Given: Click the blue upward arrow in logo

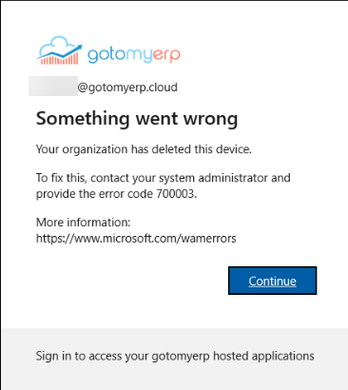Looking at the screenshot, I should tap(61, 52).
